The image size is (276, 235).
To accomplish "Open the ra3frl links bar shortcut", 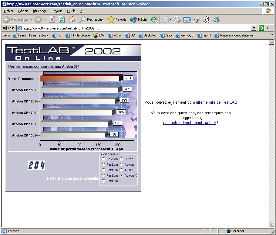I will (204, 35).
